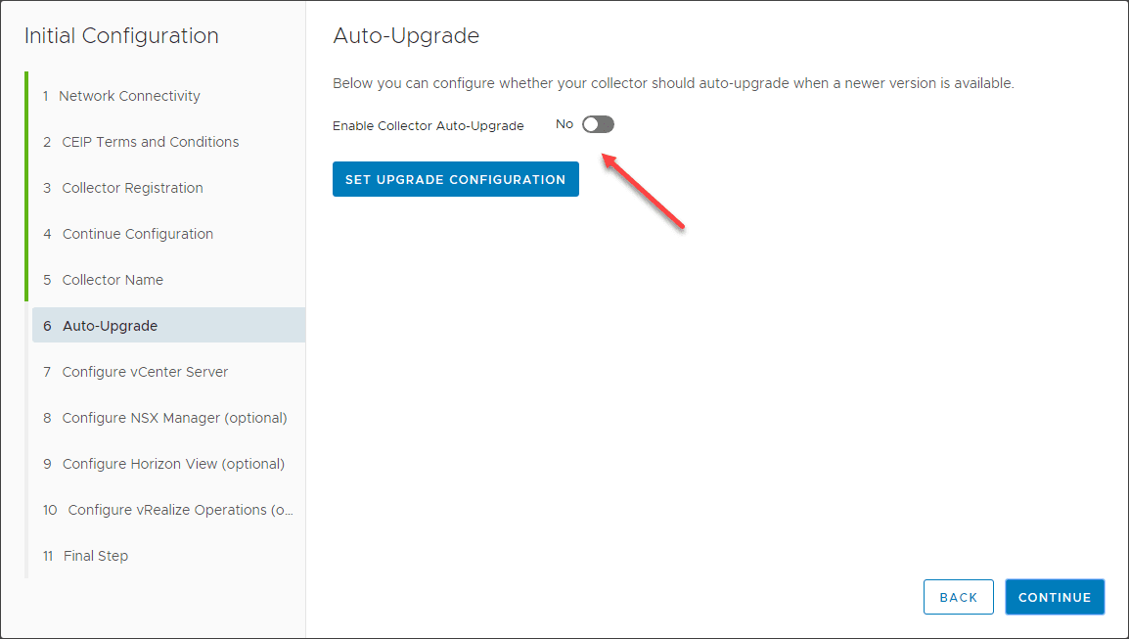1129x639 pixels.
Task: Click the "No" label beside the toggle
Action: (564, 124)
